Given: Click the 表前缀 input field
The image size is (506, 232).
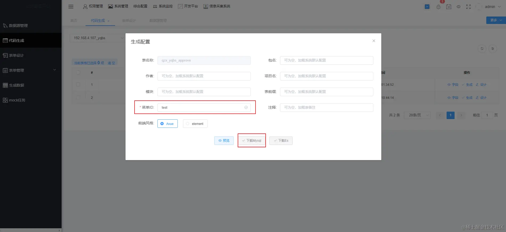Looking at the screenshot, I should (x=326, y=92).
